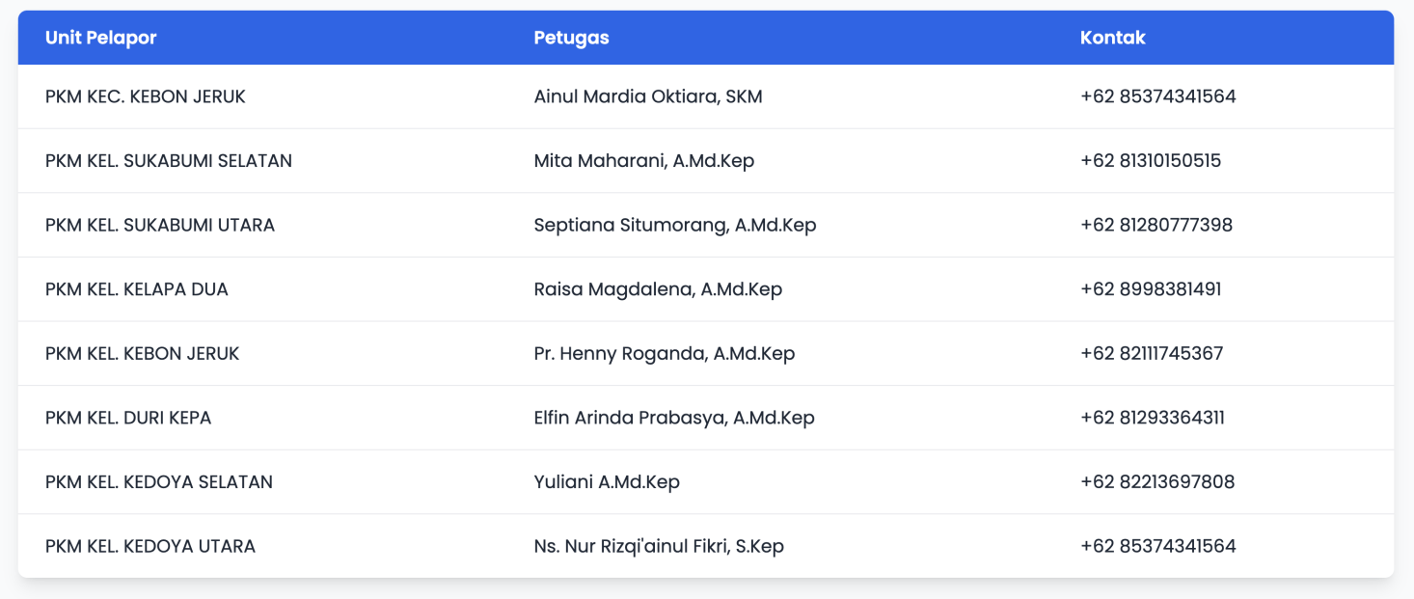The height and width of the screenshot is (599, 1414).
Task: Click phone number +62 81310150515
Action: pos(1151,161)
